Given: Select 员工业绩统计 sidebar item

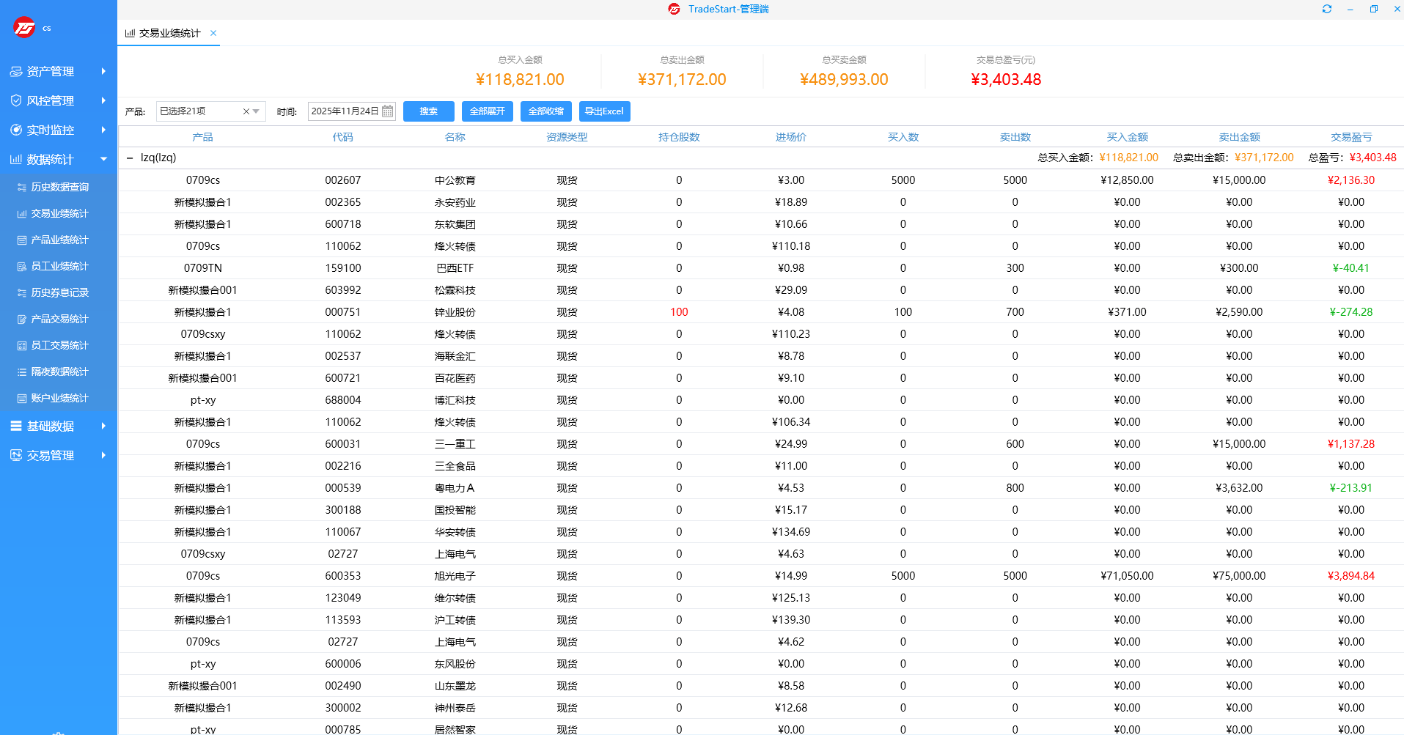Looking at the screenshot, I should point(59,266).
